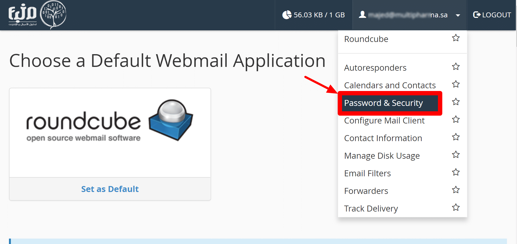This screenshot has height=244, width=517.
Task: Star the Autoresponders menu entry
Action: pos(456,67)
